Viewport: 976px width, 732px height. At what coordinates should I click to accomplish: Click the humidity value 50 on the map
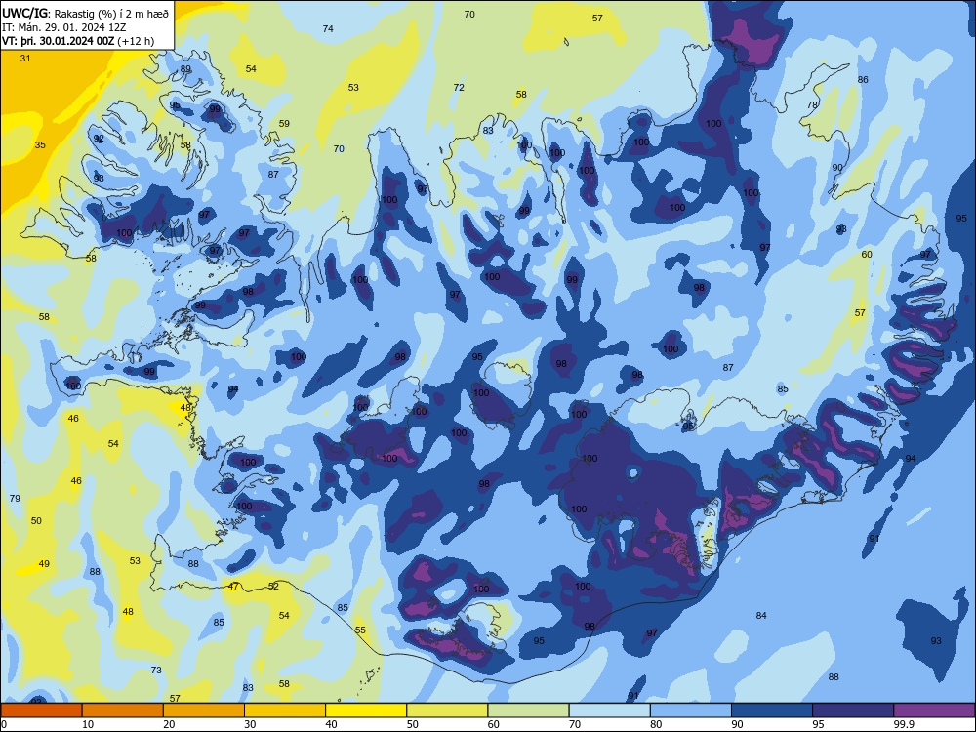point(36,520)
